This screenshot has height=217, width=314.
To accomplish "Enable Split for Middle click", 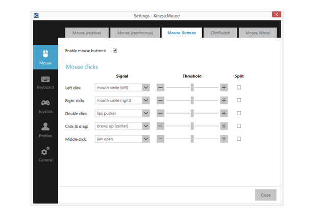I will [x=239, y=139].
